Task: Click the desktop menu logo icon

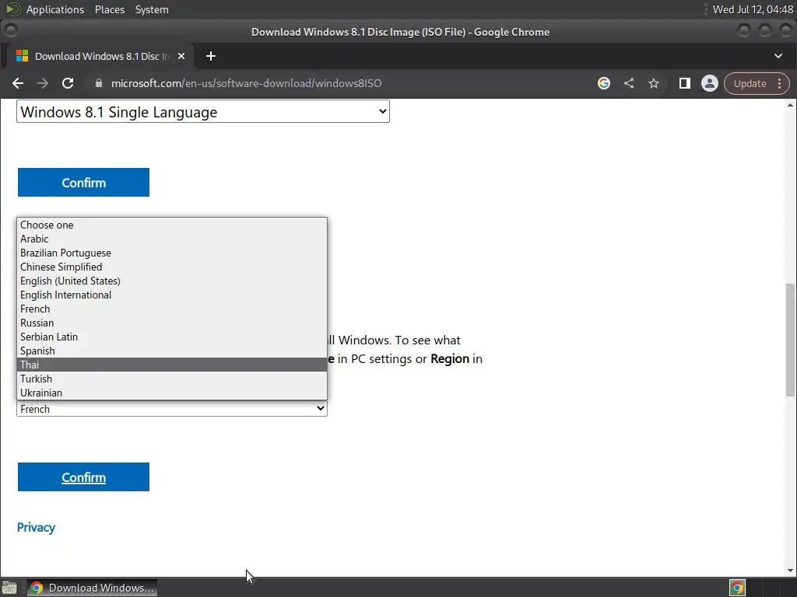Action: tap(13, 9)
